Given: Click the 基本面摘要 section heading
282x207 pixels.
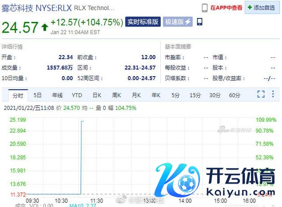Looking at the screenshot, I should click(178, 47).
